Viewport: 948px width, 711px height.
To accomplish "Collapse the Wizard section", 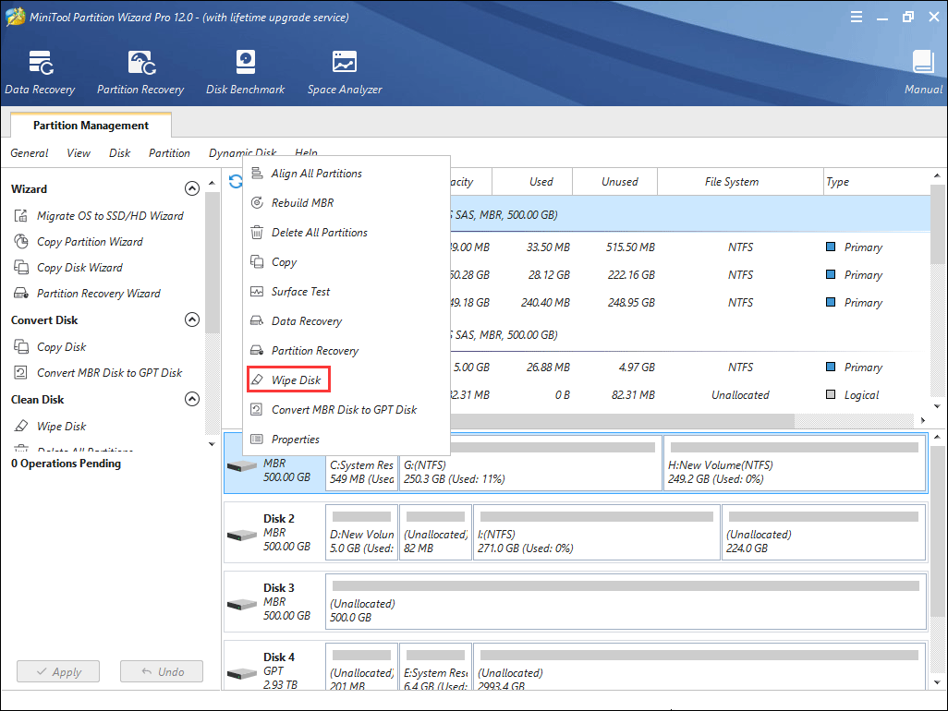I will point(192,189).
